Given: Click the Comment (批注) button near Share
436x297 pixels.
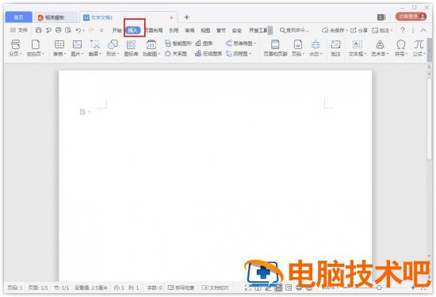Looking at the screenshot, I should pyautogui.click(x=382, y=30).
